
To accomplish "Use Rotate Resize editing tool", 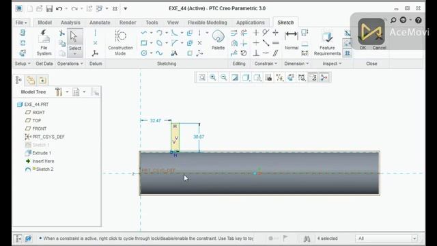I will click(244, 53).
